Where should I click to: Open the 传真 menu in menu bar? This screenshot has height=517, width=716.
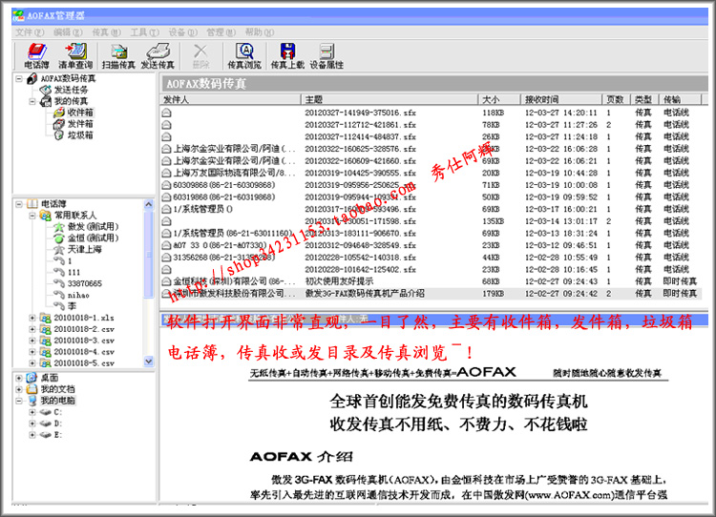pyautogui.click(x=100, y=32)
